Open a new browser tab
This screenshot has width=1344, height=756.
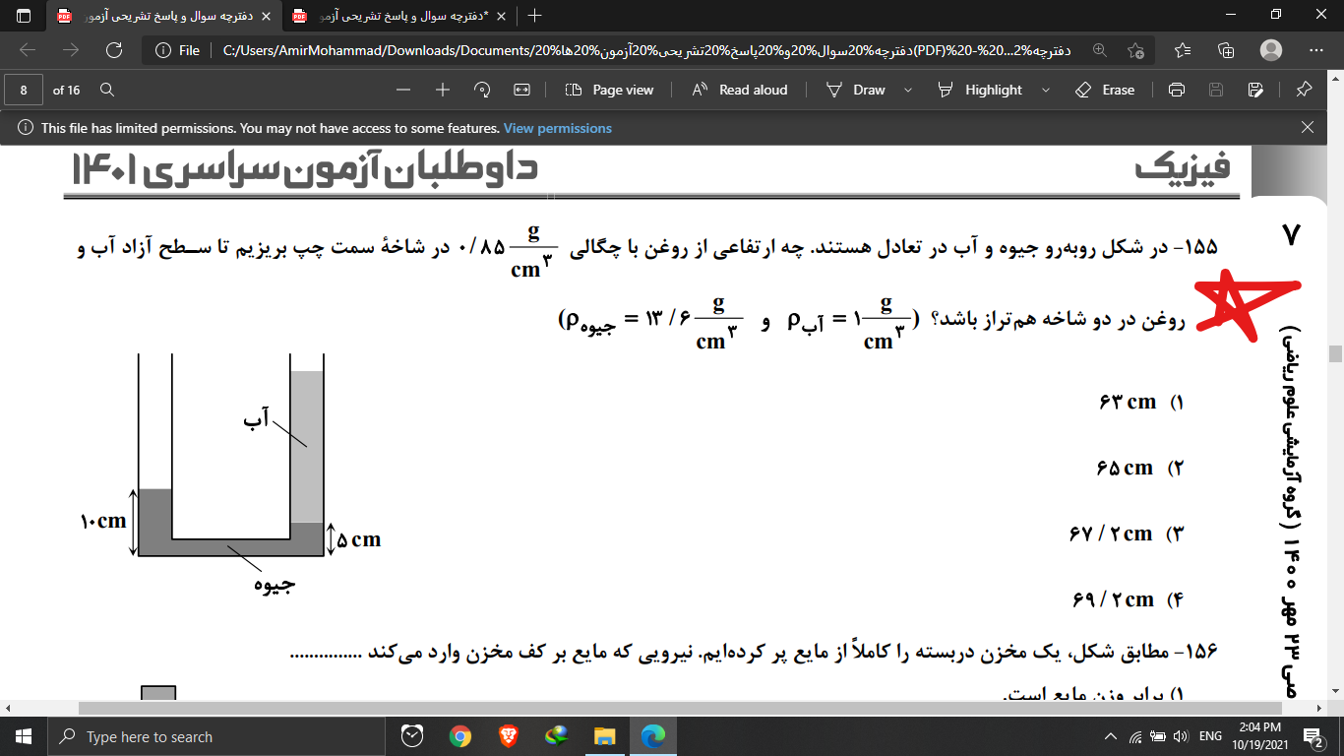(x=535, y=15)
